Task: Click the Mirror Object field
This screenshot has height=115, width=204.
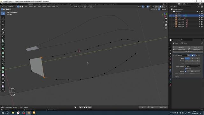Action: pos(192,66)
